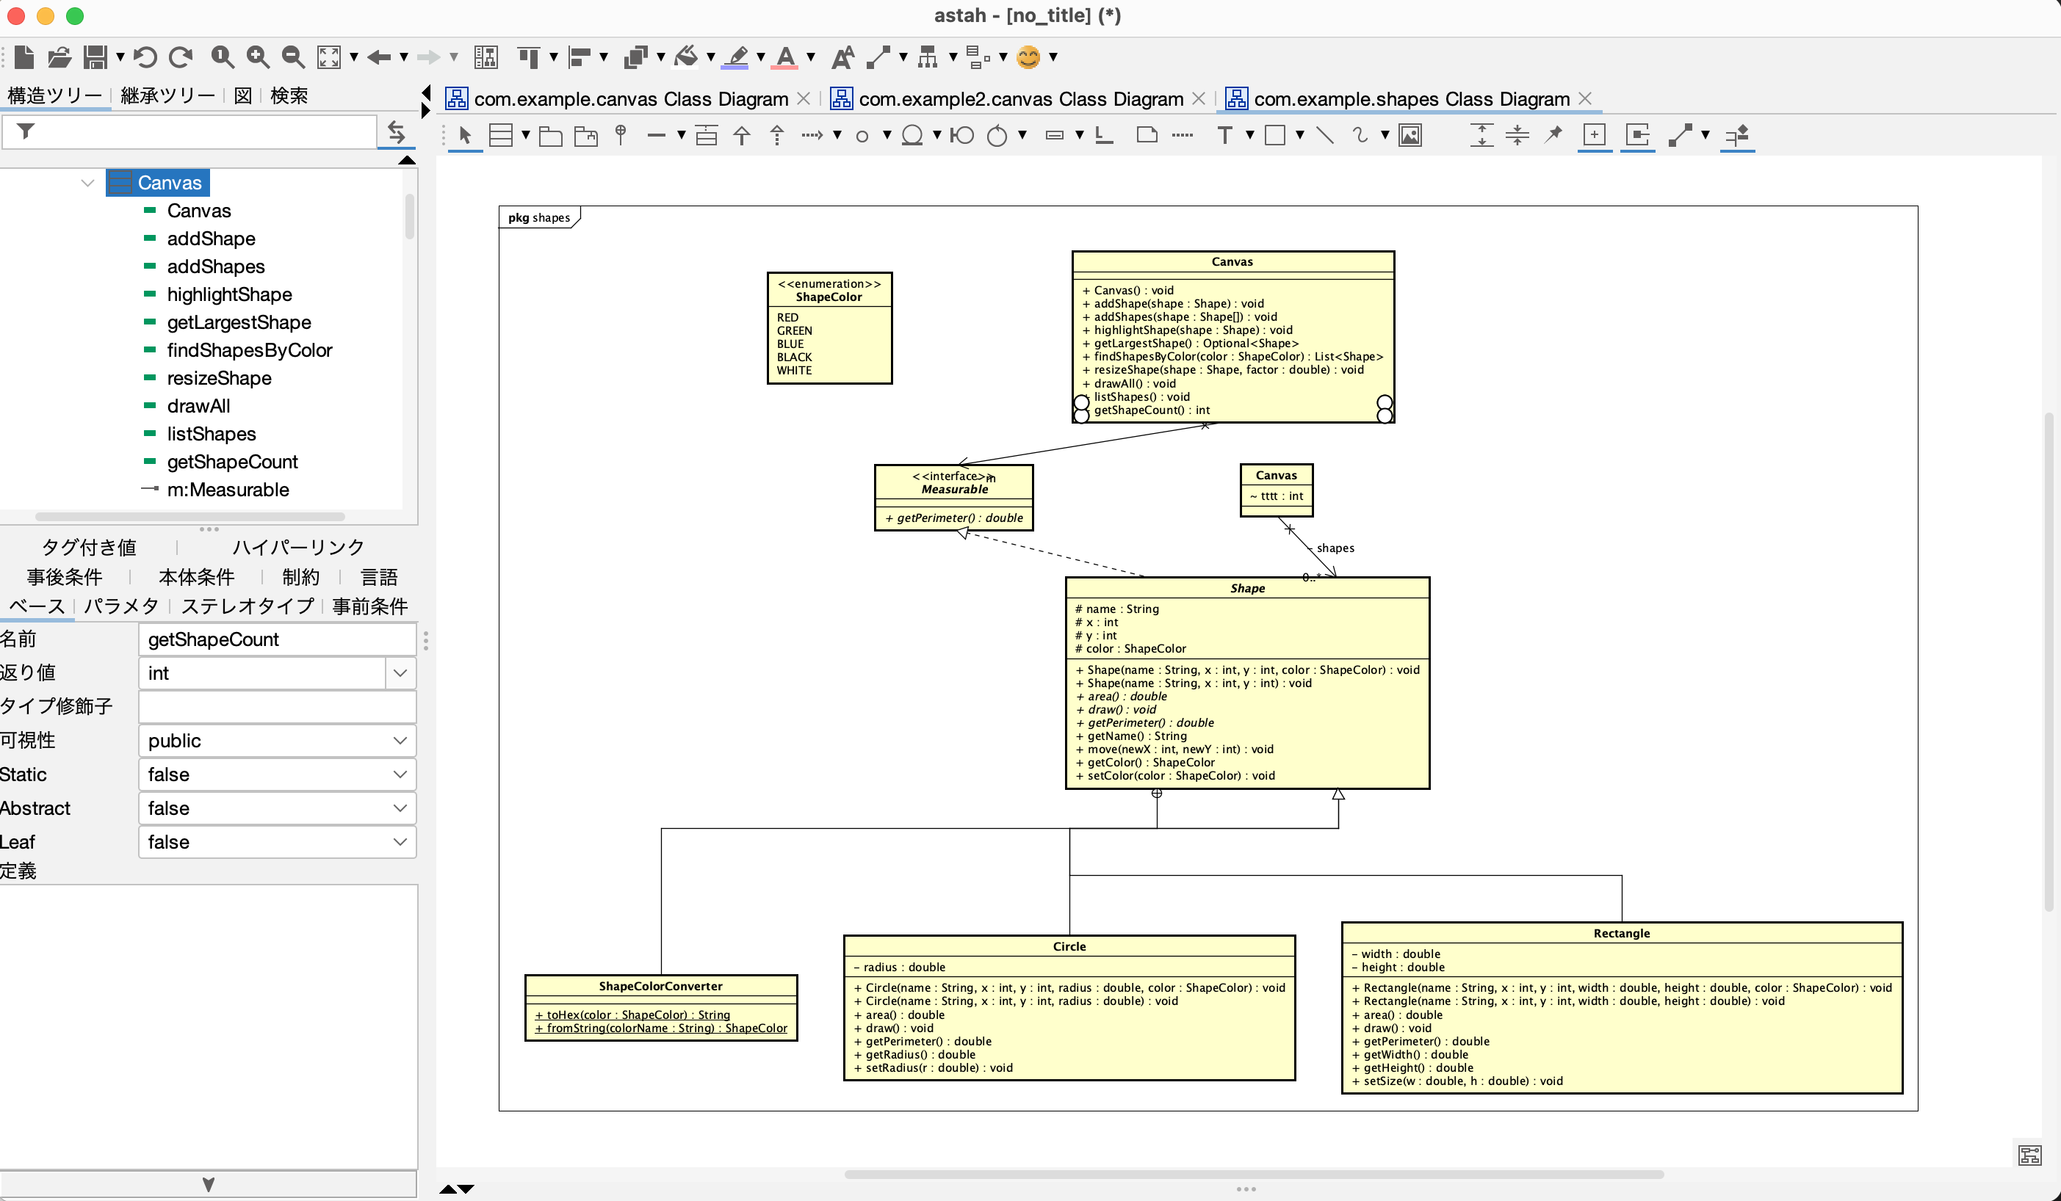The width and height of the screenshot is (2061, 1201).
Task: Open the Static false dropdown
Action: (x=277, y=774)
